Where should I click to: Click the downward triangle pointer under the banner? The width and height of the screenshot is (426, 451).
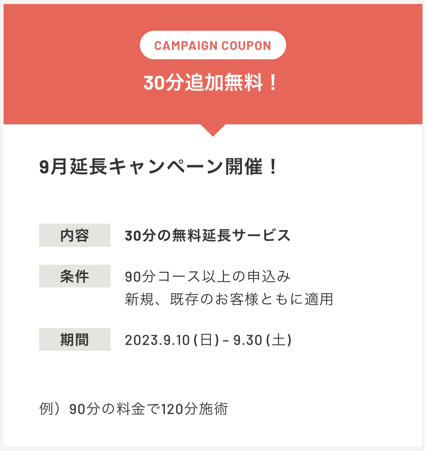coord(213,130)
